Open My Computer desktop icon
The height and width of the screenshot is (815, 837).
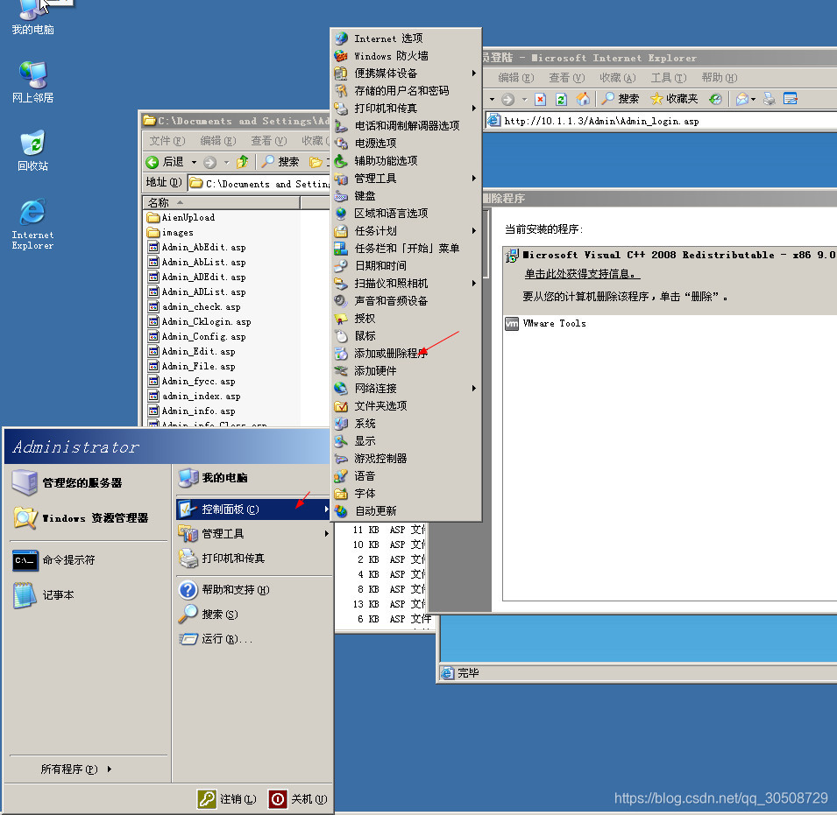(x=32, y=16)
